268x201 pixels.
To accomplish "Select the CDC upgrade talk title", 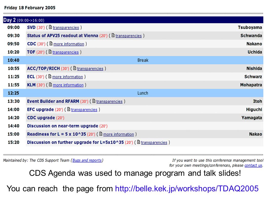I will click(x=41, y=118).
